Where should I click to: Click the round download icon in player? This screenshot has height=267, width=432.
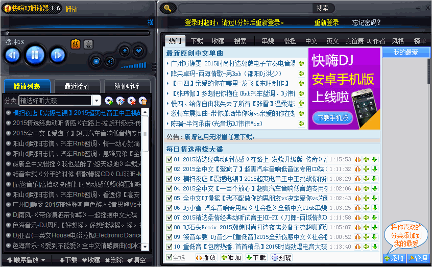(x=125, y=51)
